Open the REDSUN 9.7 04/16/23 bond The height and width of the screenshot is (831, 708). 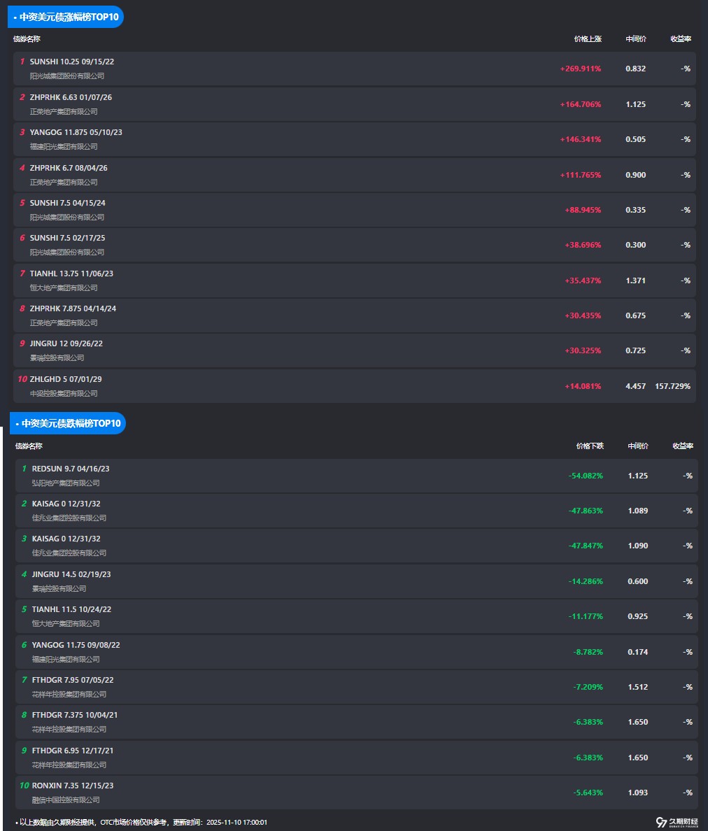71,469
